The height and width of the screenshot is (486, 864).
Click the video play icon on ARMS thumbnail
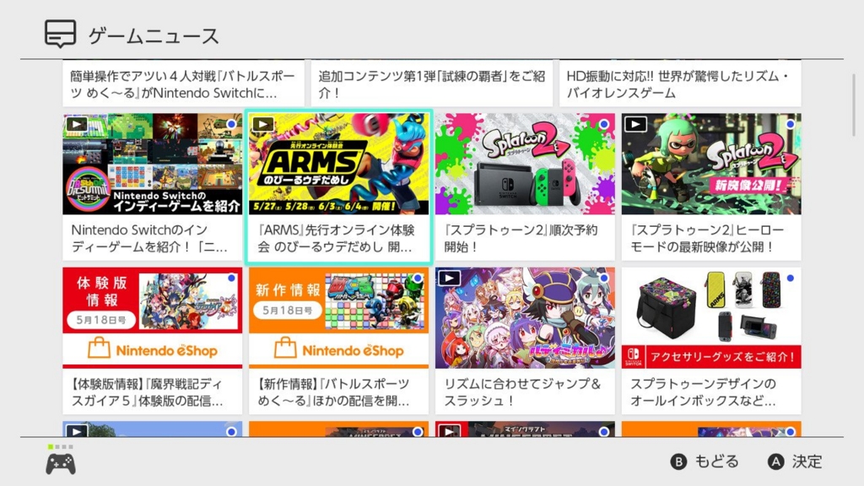pos(263,125)
